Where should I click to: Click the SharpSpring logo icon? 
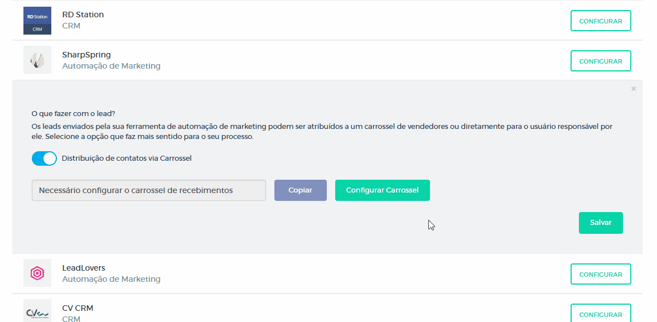37,60
